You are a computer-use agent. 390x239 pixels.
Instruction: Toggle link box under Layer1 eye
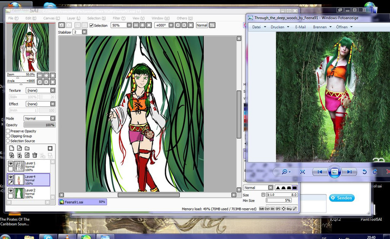pos(10,169)
